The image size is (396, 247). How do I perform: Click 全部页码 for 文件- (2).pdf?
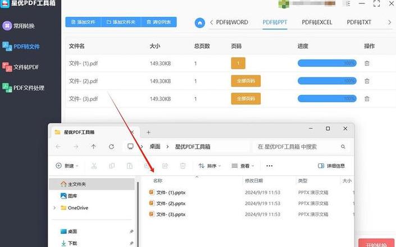[x=245, y=81]
